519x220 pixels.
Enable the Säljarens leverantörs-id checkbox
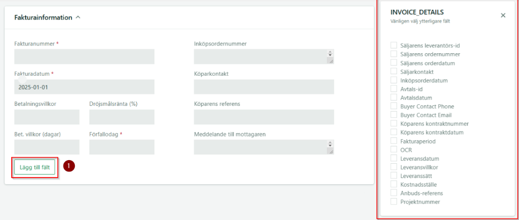pos(394,46)
